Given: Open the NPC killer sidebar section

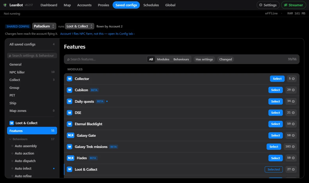Looking at the screenshot, I should [32, 72].
